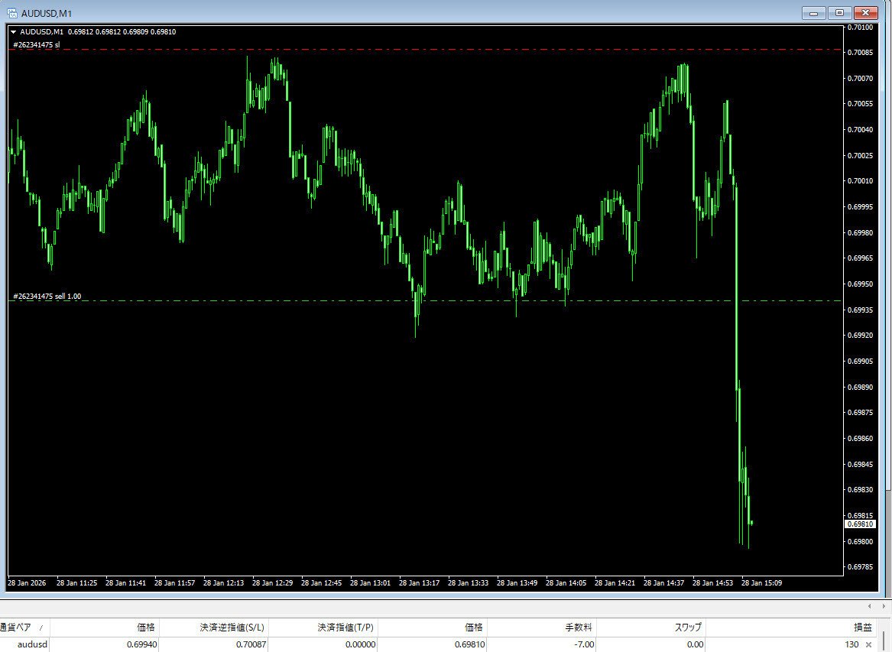Close the audusd sell position using the × icon
The width and height of the screenshot is (892, 652).
tap(868, 644)
